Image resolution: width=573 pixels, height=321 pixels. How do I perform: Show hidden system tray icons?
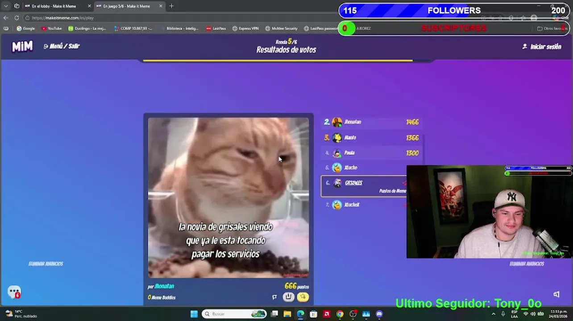point(494,314)
